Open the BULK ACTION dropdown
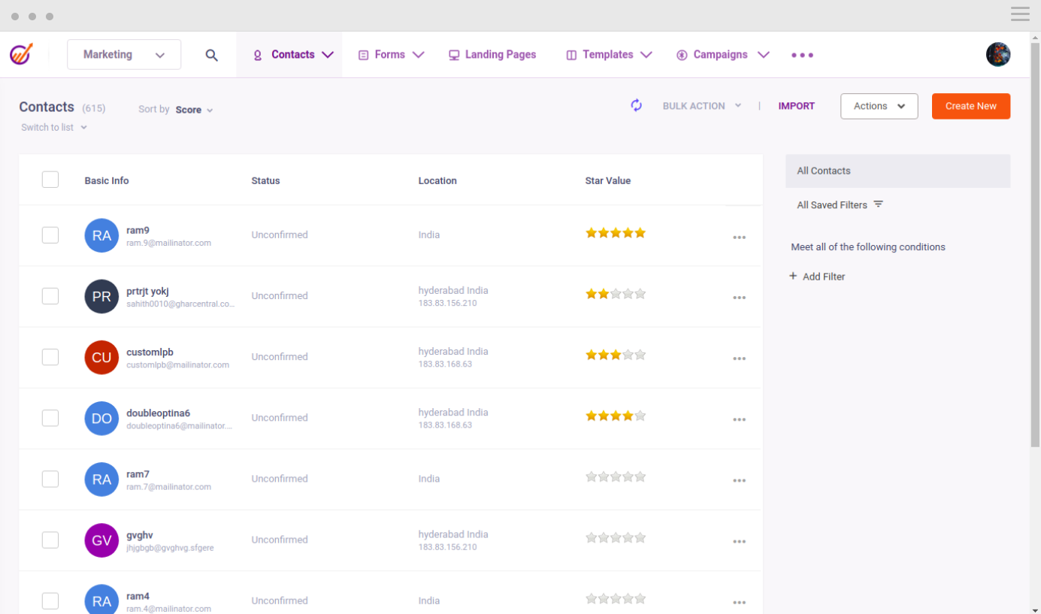The image size is (1041, 614). coord(702,106)
